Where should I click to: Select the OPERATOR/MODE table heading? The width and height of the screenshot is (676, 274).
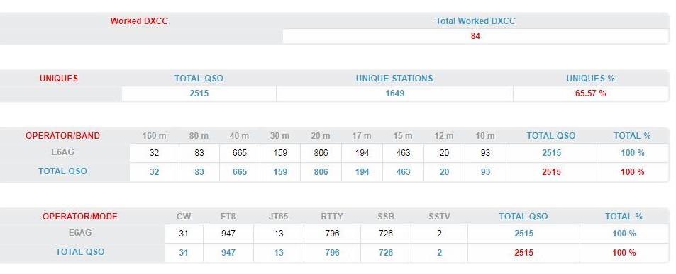click(79, 217)
